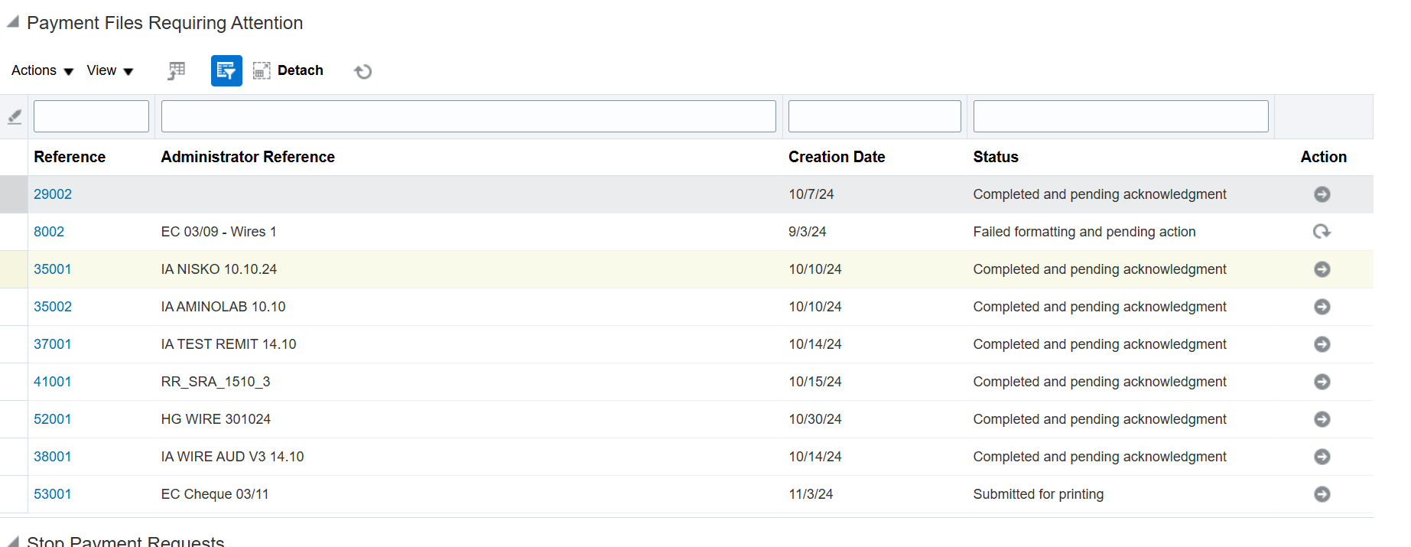This screenshot has width=1411, height=547.
Task: Open the Actions dropdown menu
Action: coord(42,70)
